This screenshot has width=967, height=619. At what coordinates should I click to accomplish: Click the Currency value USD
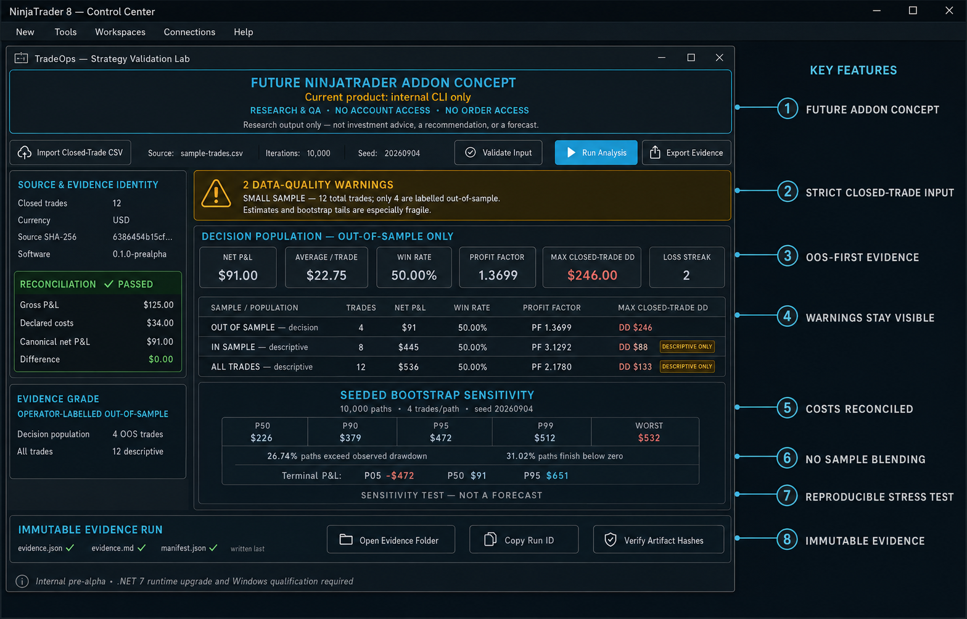pyautogui.click(x=121, y=220)
